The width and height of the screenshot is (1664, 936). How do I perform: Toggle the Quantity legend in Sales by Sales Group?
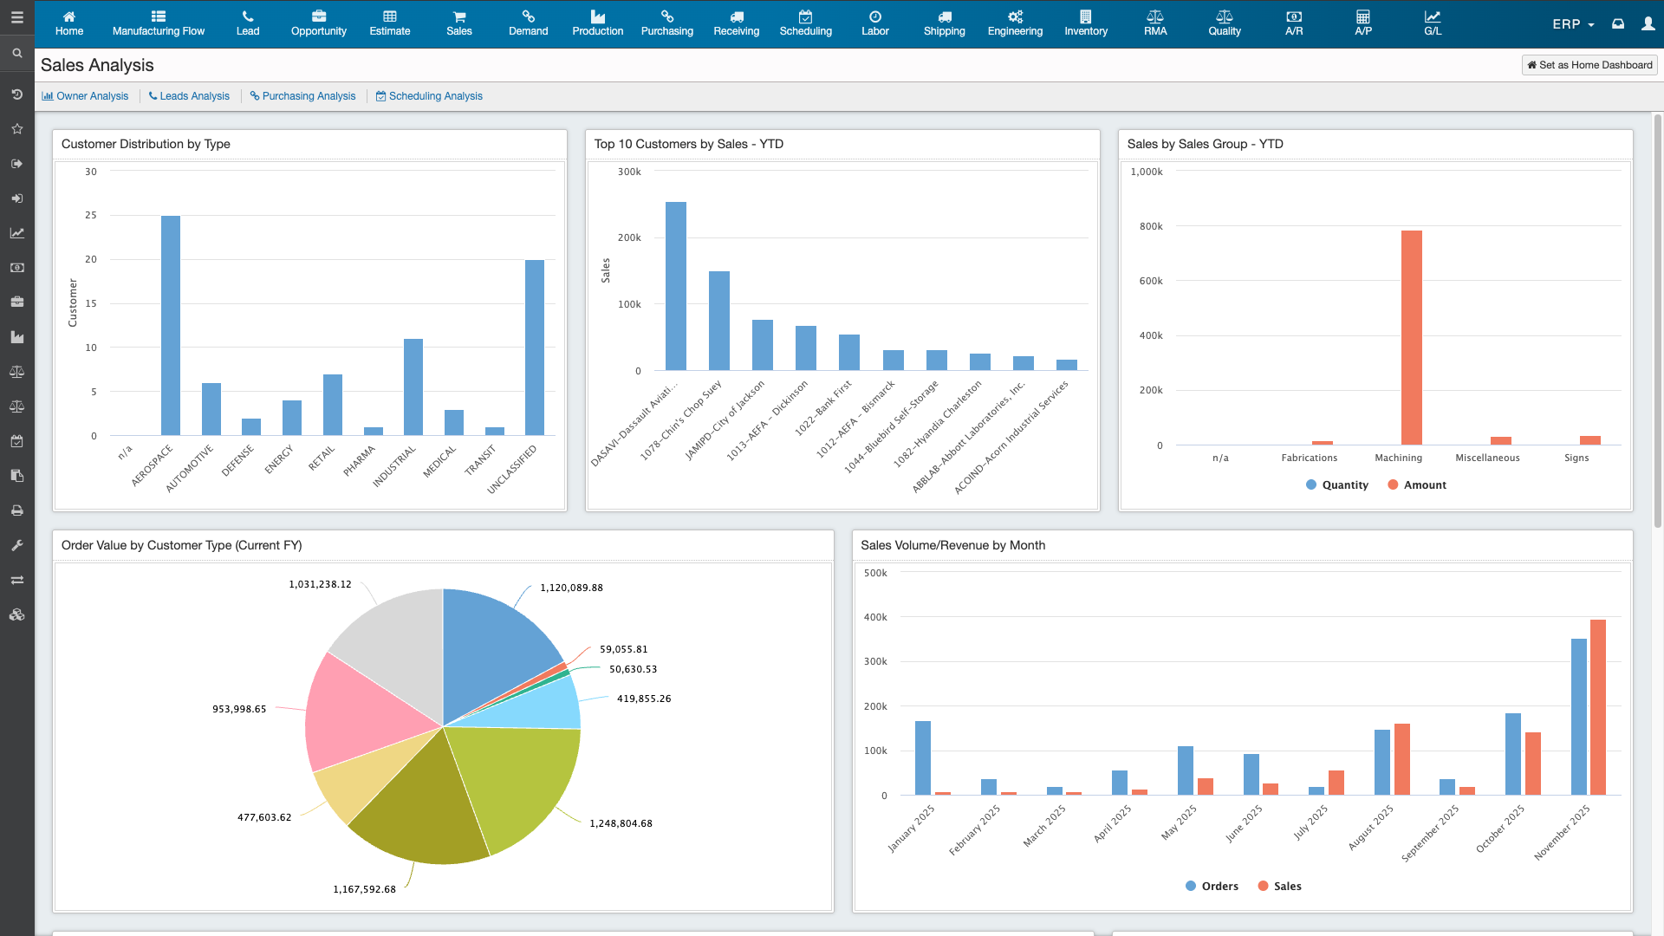[1336, 484]
